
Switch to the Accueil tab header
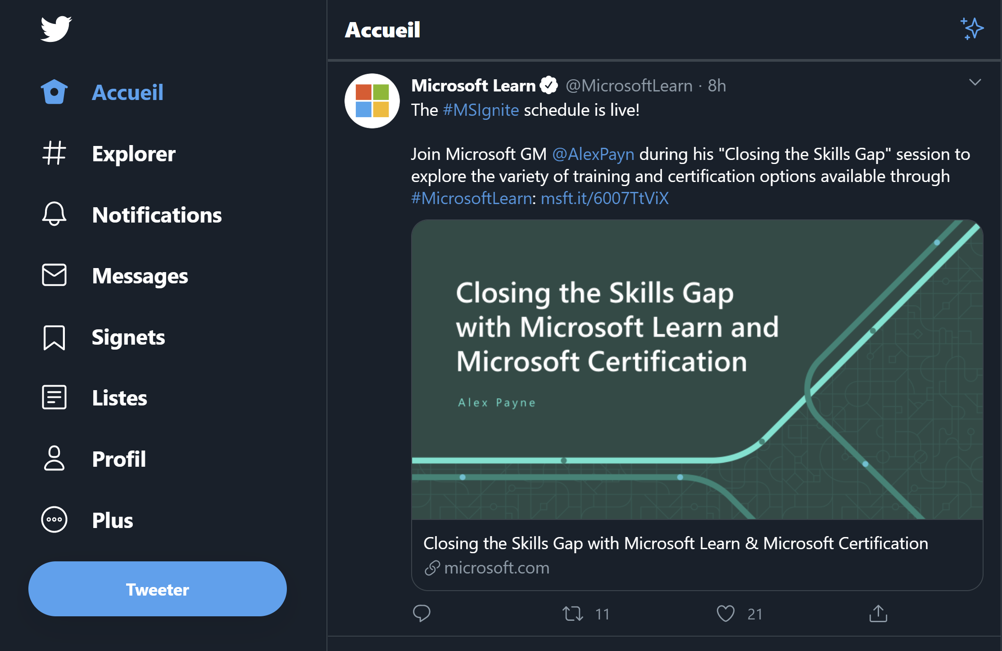pyautogui.click(x=382, y=30)
